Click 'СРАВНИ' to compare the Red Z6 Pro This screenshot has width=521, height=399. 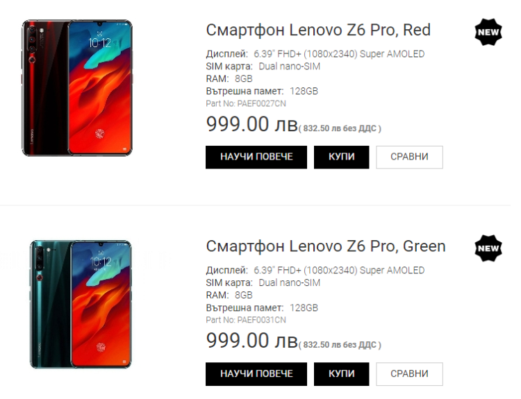point(409,157)
